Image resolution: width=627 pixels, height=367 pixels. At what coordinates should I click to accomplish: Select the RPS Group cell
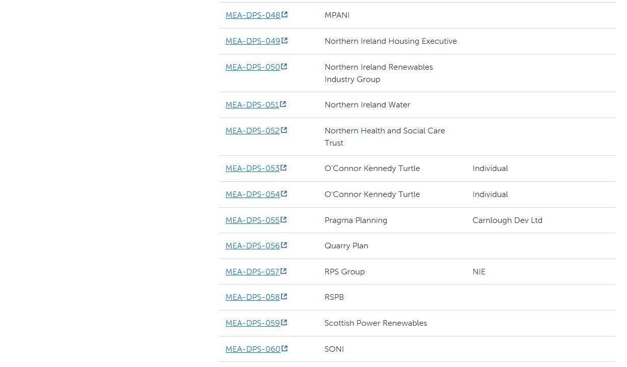click(345, 272)
